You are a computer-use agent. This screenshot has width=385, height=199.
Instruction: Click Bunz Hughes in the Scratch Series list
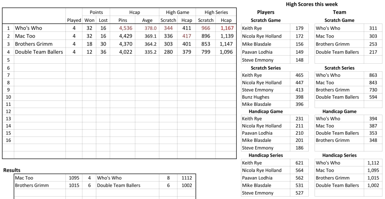tap(256, 97)
